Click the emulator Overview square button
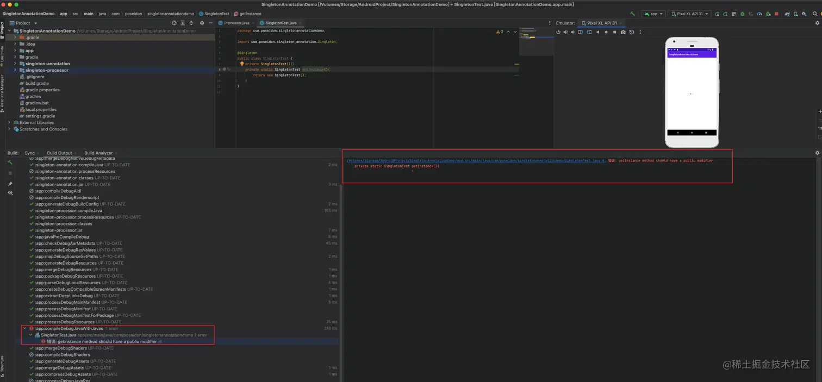822x382 pixels. click(614, 32)
